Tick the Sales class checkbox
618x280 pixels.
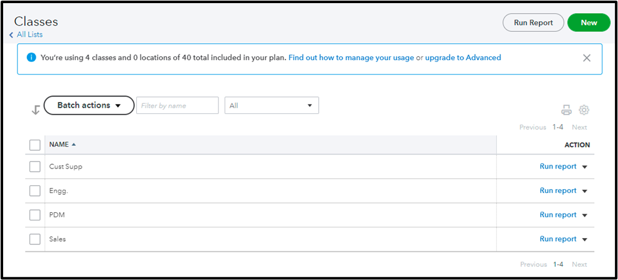(35, 239)
